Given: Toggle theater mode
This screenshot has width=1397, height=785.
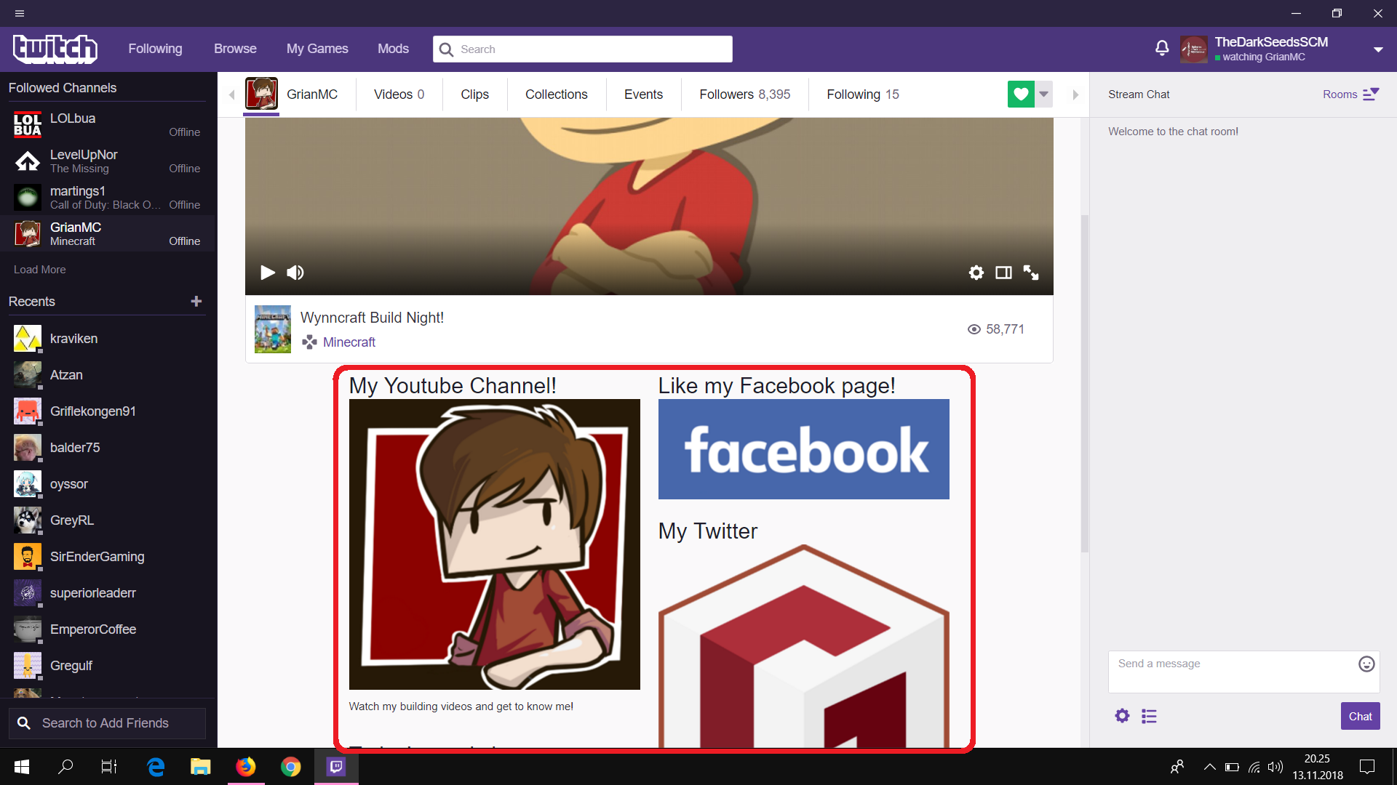Looking at the screenshot, I should (1003, 273).
